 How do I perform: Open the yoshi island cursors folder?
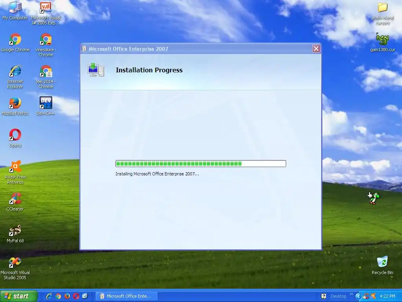(x=382, y=13)
